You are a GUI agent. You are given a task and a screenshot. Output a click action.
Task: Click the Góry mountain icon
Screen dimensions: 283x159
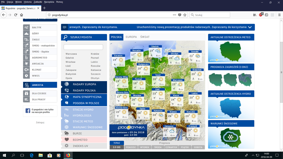point(26,33)
